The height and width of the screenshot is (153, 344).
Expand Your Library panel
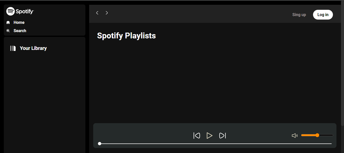[x=33, y=48]
